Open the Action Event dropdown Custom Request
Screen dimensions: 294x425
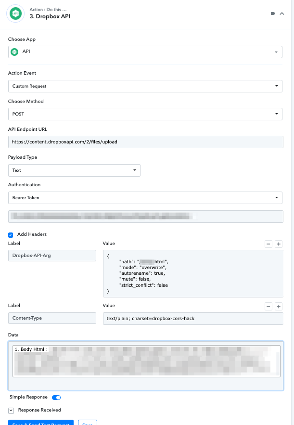(145, 86)
